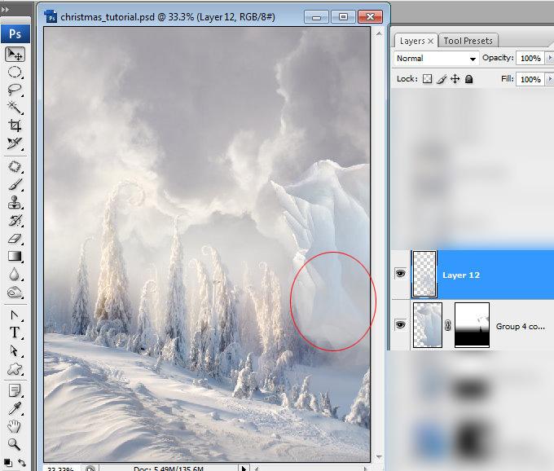Click the zoom percentage field in status bar
Screen dimensions: 554x471
(x=60, y=469)
